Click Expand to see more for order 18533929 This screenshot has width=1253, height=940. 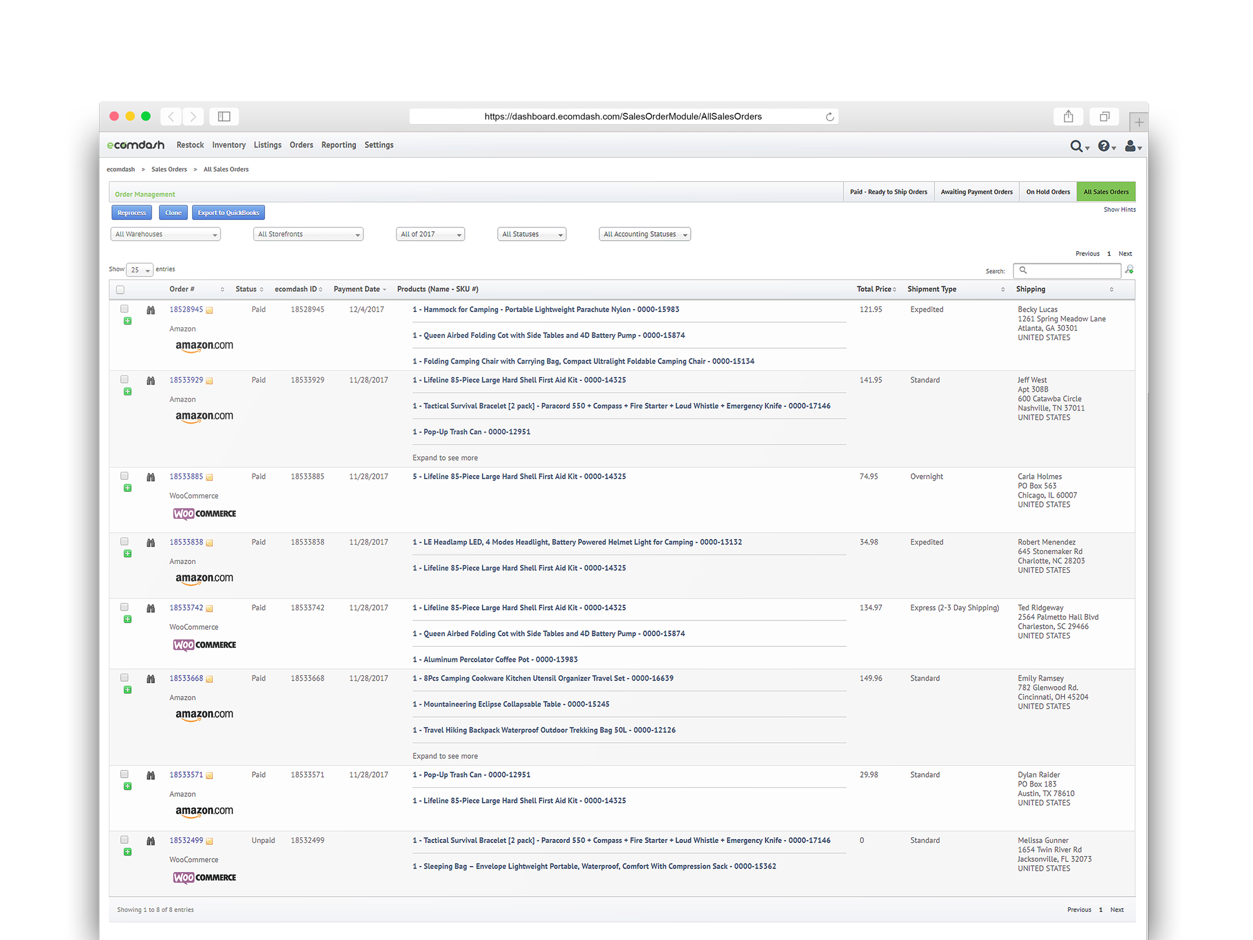pyautogui.click(x=445, y=458)
